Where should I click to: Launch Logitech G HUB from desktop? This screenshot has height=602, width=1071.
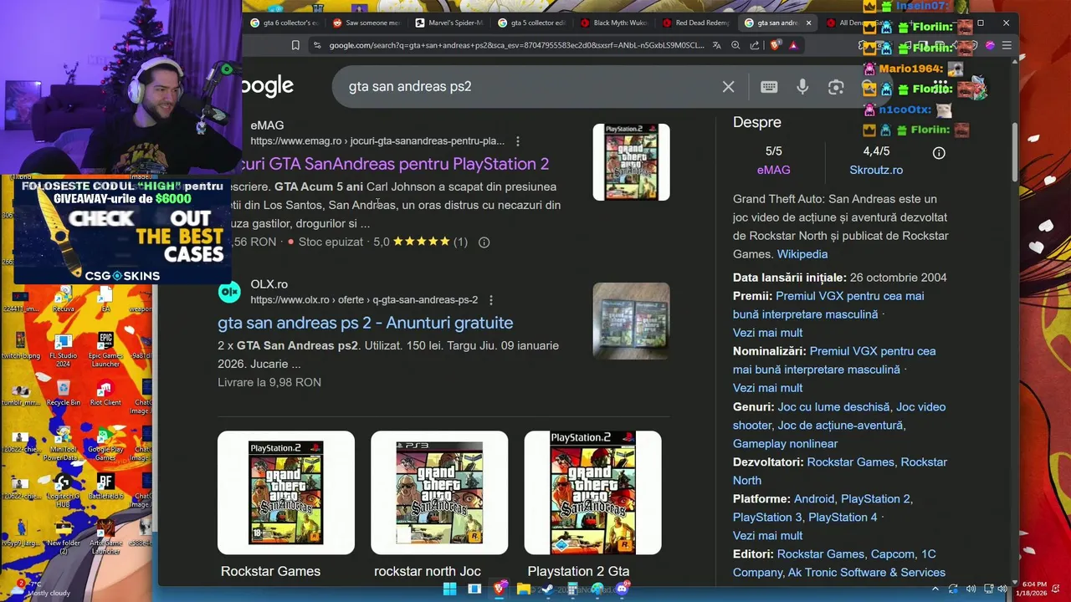63,492
